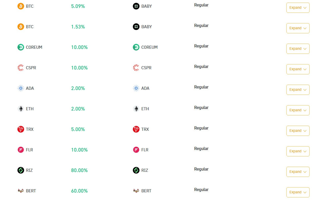Click the TRX red icon in reward column
328x200 pixels.
click(136, 129)
